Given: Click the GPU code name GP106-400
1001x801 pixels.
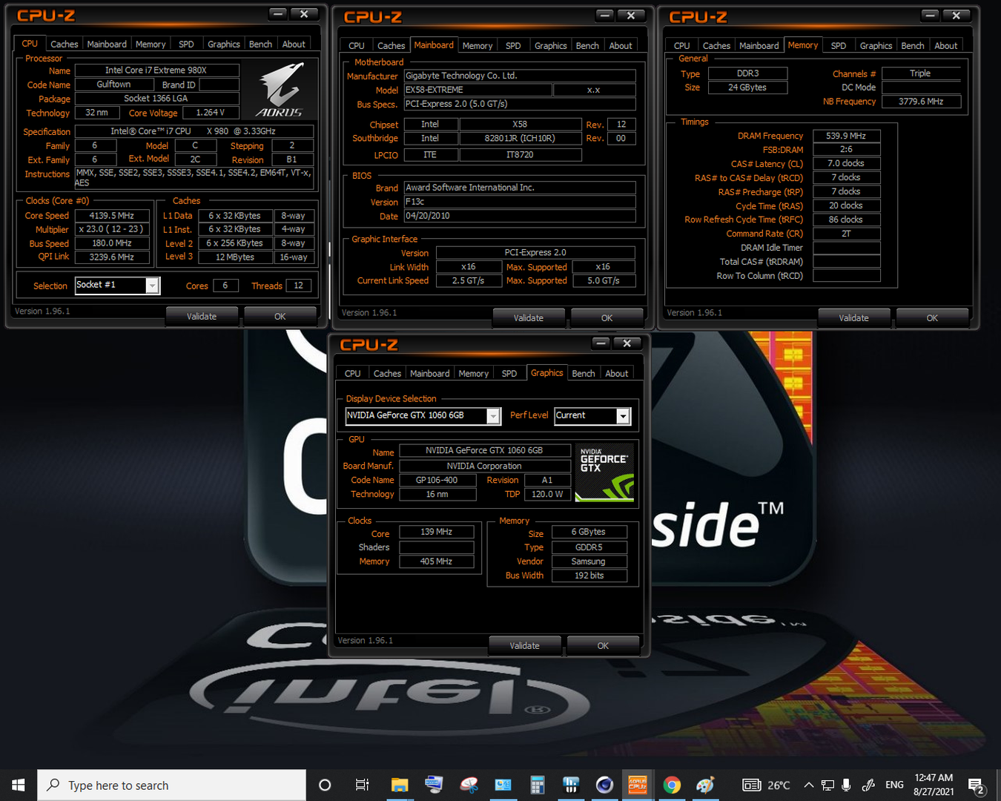Looking at the screenshot, I should [x=437, y=480].
